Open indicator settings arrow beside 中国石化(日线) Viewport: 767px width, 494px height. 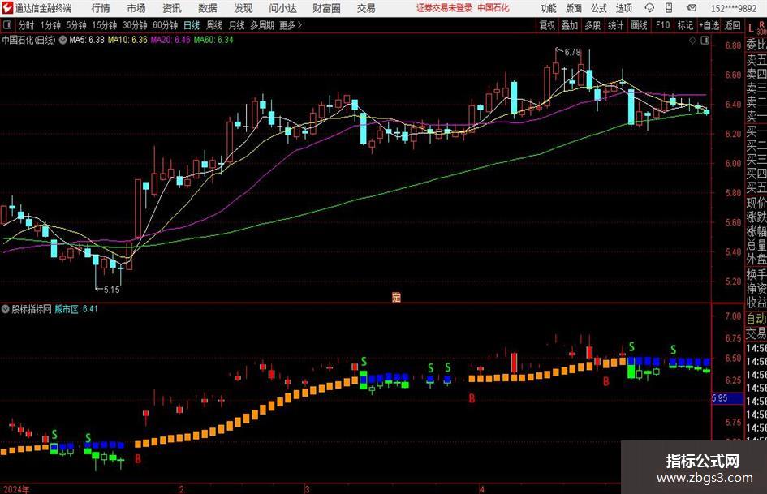coord(63,40)
